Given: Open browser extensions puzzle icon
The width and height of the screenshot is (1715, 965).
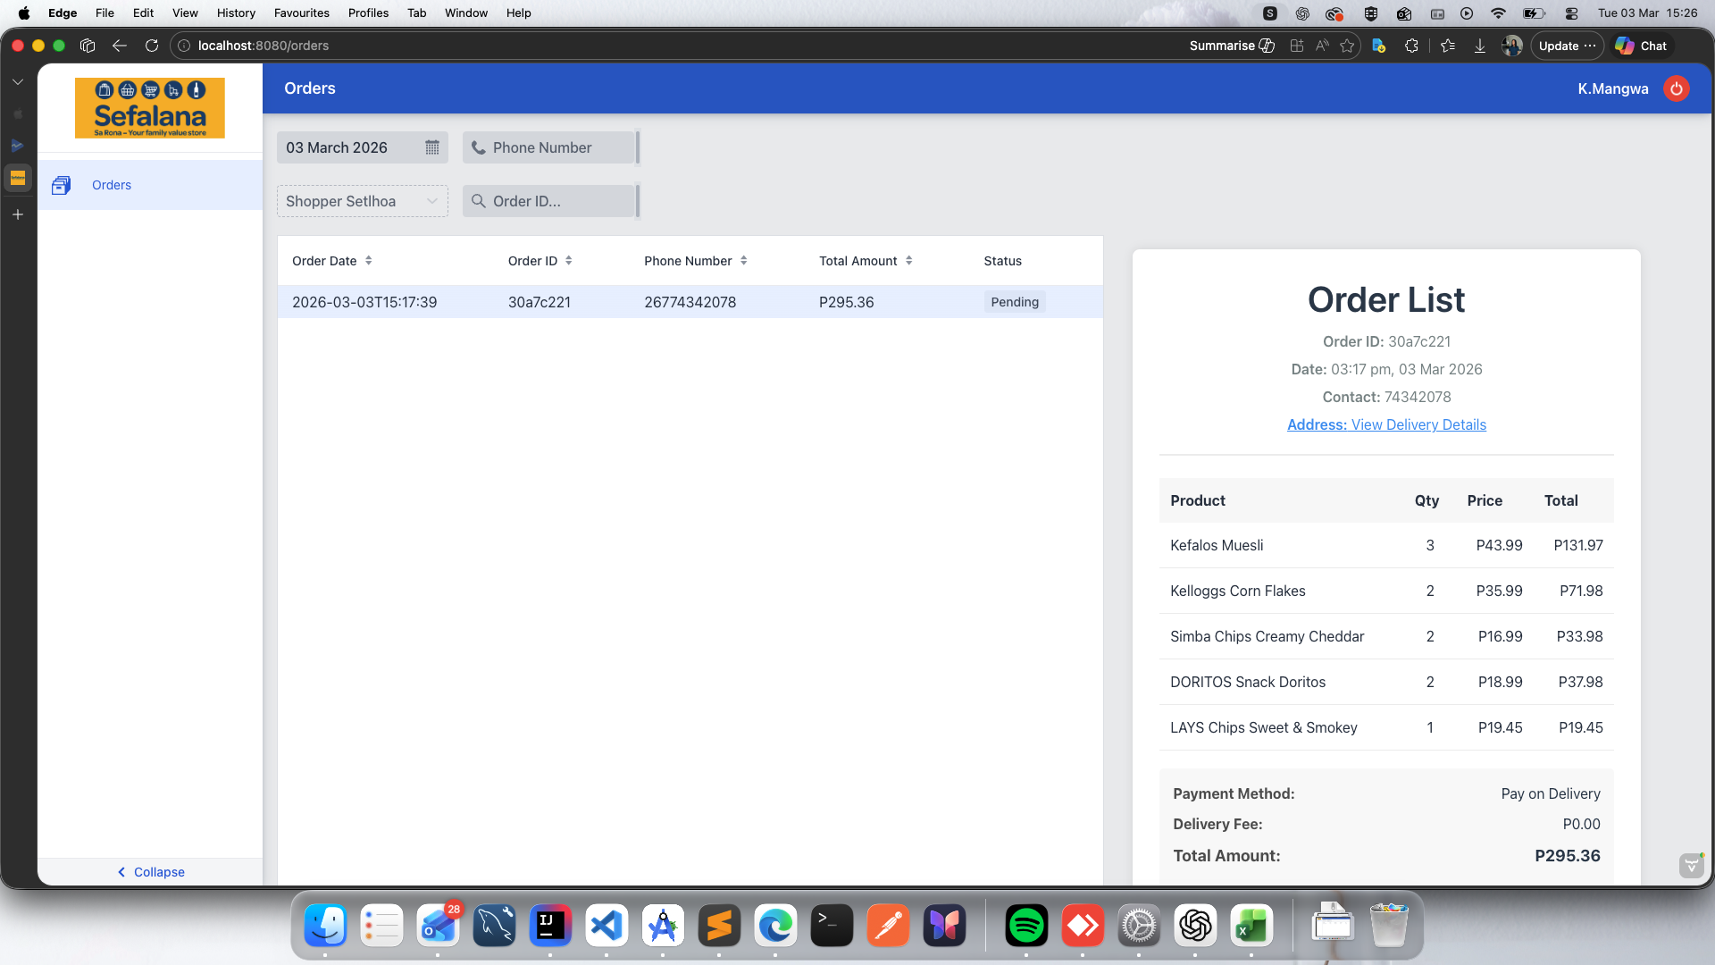Looking at the screenshot, I should coord(1411,46).
